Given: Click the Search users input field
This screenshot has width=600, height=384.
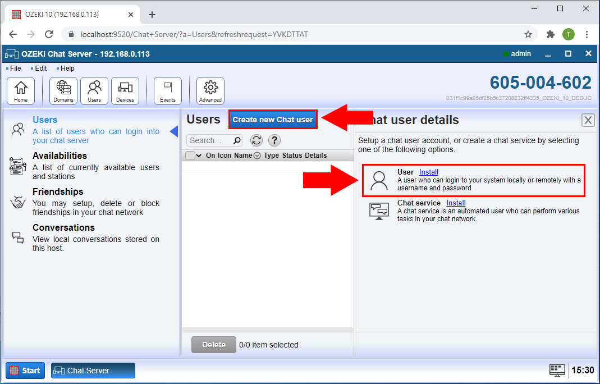Looking at the screenshot, I should tap(209, 140).
